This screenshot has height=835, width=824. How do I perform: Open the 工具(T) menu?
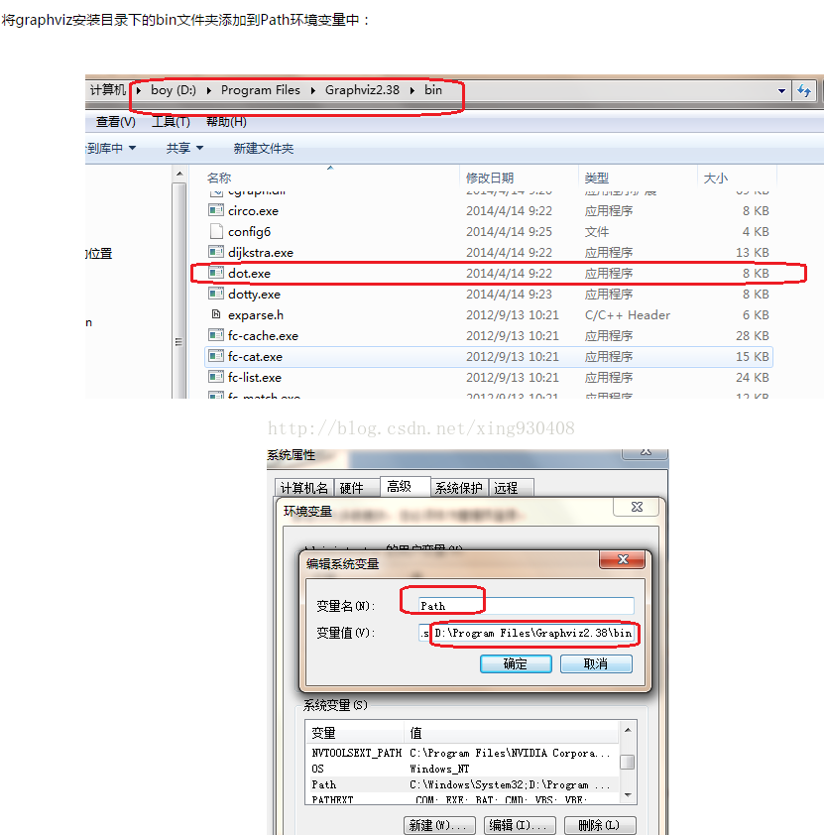(171, 122)
